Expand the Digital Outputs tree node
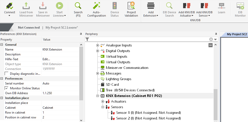 [98, 51]
